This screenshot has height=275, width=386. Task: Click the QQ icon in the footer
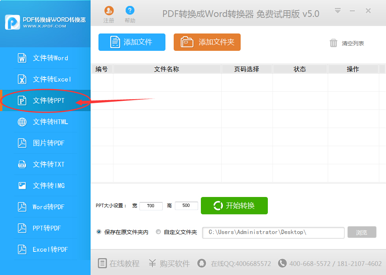202,263
